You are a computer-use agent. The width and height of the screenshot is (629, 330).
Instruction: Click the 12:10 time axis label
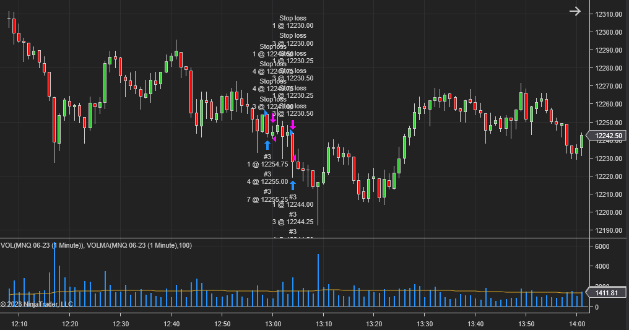[19, 324]
